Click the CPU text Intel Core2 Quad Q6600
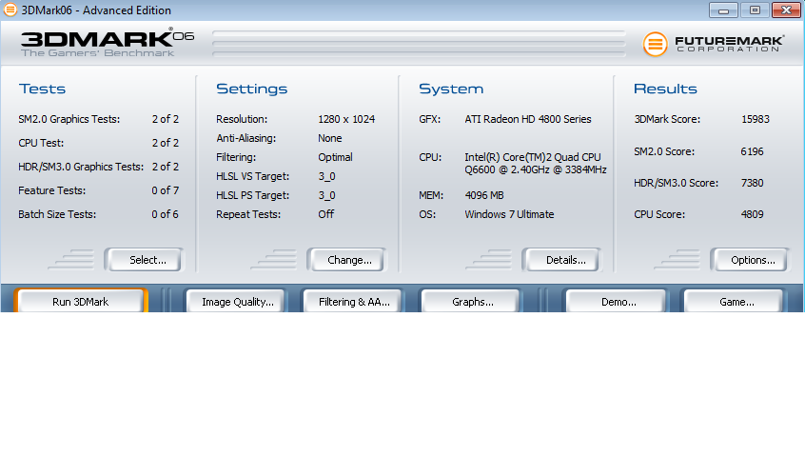The height and width of the screenshot is (457, 805). click(x=536, y=164)
